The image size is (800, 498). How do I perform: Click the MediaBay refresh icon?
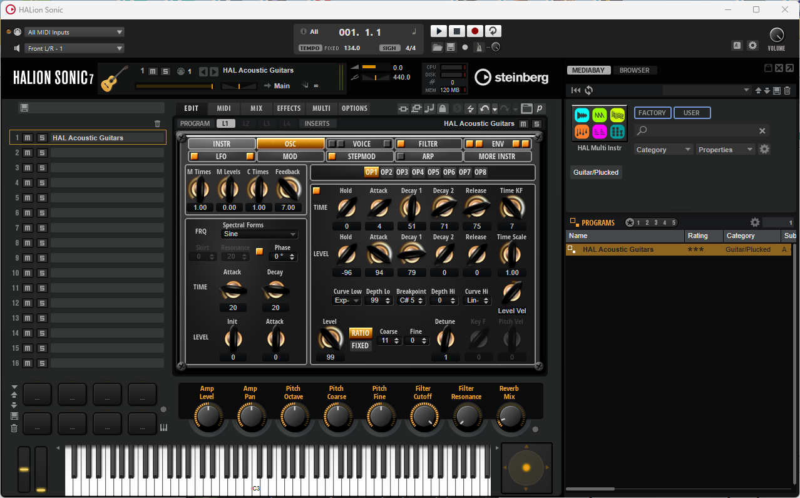coord(589,91)
